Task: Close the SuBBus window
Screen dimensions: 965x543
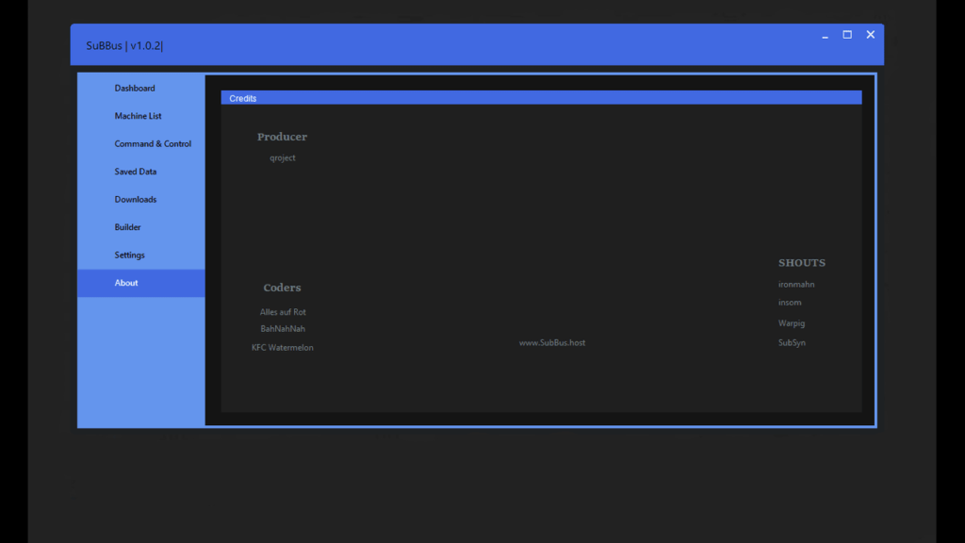Action: tap(870, 35)
